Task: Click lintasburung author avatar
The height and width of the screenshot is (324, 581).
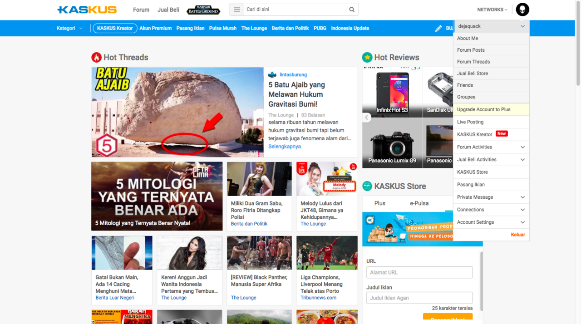Action: pyautogui.click(x=272, y=75)
